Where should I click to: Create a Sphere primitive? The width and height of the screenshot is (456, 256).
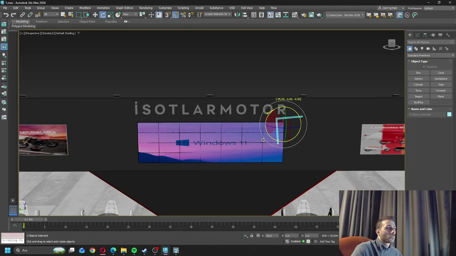pyautogui.click(x=418, y=79)
